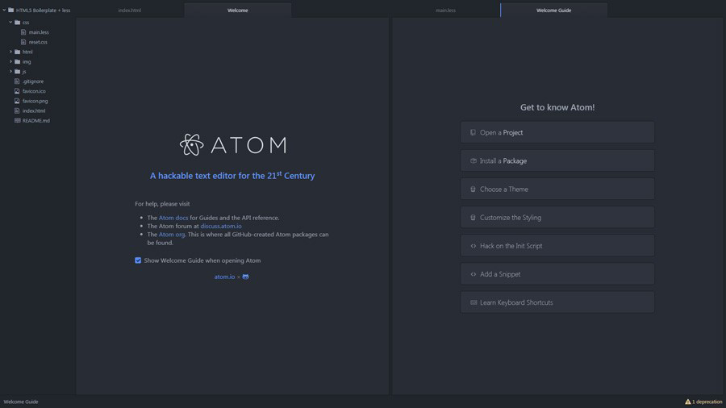The image size is (726, 408).
Task: Collapse the css folder chevron
Action: coord(10,22)
